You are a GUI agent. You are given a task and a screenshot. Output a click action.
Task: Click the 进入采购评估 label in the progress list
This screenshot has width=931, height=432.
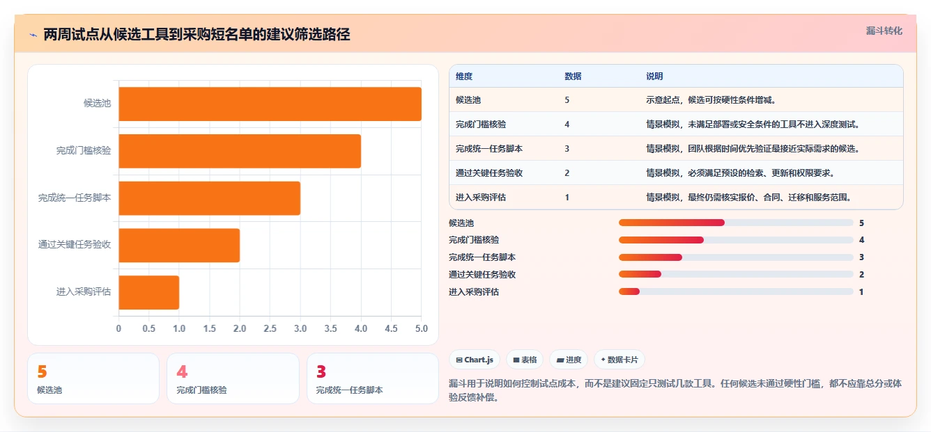click(x=474, y=291)
